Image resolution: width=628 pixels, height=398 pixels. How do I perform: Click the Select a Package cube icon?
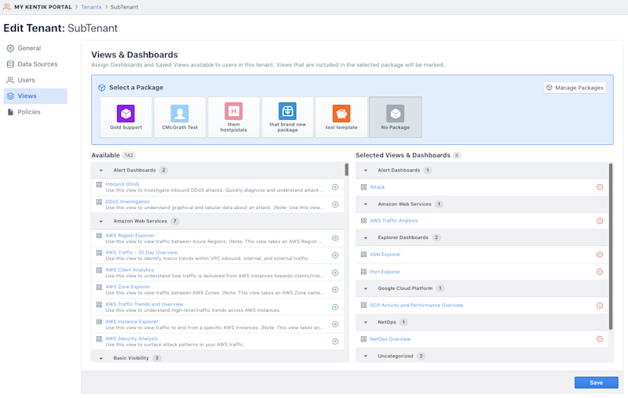point(102,88)
